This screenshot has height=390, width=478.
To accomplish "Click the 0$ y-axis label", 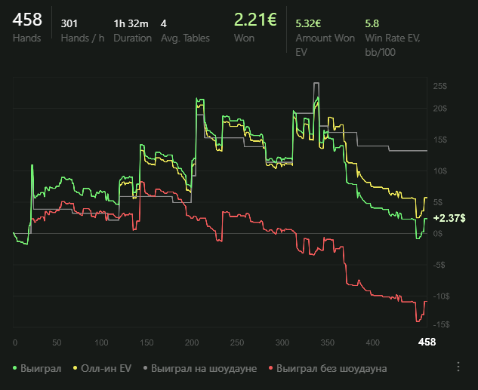I will [438, 234].
